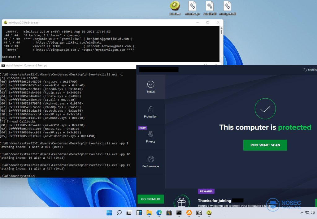Click the aswbidsdriver.sys thread callback entry

click(x=48, y=136)
